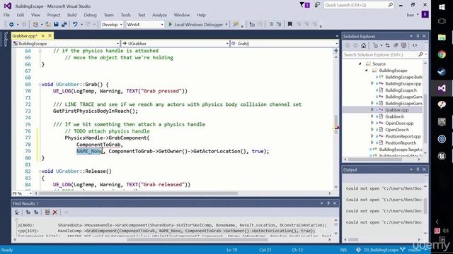Click the Solution Explorer Home icon
The width and height of the screenshot is (453, 254).
tap(363, 45)
